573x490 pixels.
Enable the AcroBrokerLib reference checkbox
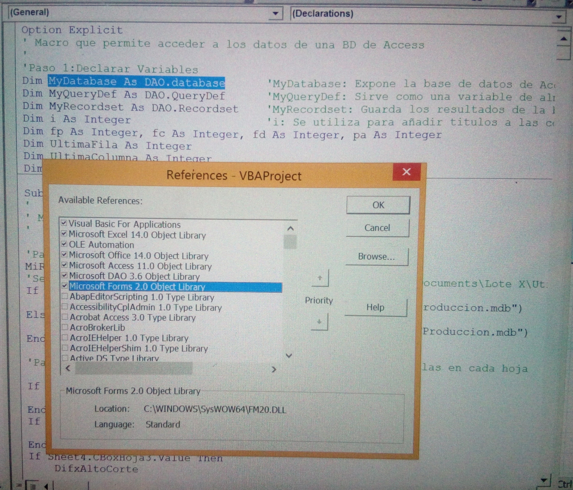click(65, 327)
